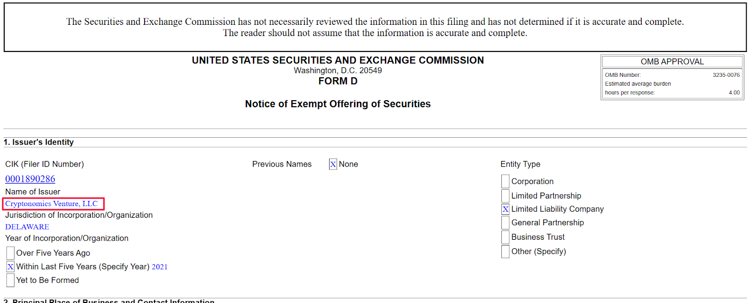Click the OMB Number 3235-0076 value
749x303 pixels.
click(x=726, y=75)
